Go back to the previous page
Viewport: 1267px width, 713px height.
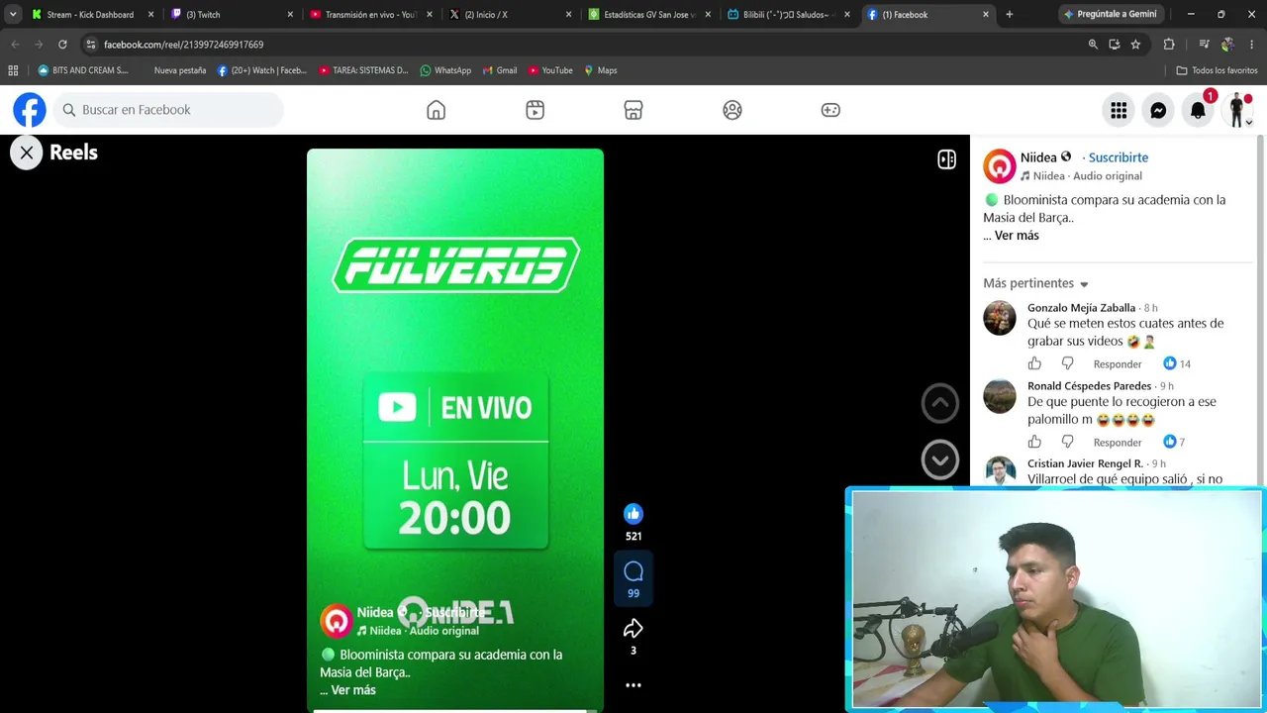click(x=15, y=45)
